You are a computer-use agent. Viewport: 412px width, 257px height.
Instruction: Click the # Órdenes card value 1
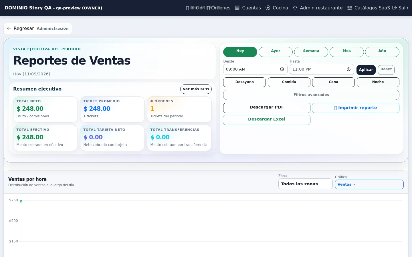click(152, 109)
